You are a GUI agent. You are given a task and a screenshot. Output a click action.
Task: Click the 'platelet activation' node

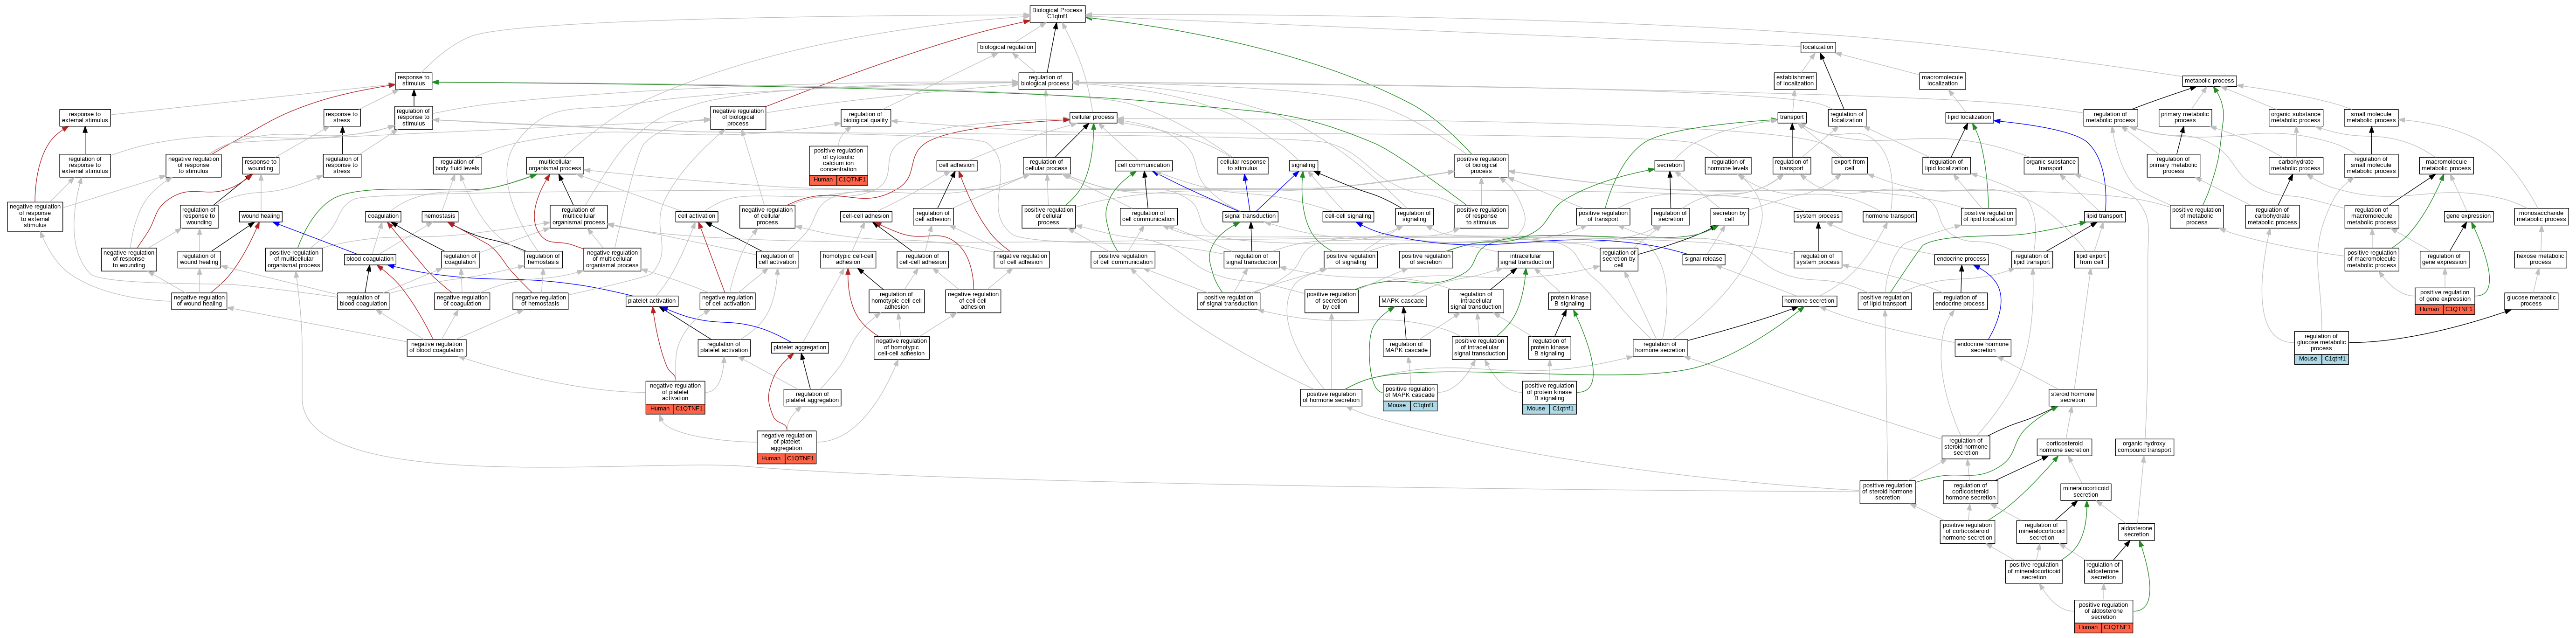coord(652,301)
